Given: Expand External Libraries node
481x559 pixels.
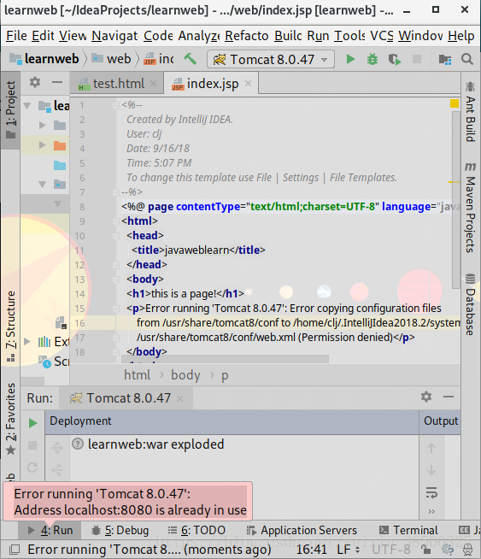Looking at the screenshot, I should pos(27,341).
